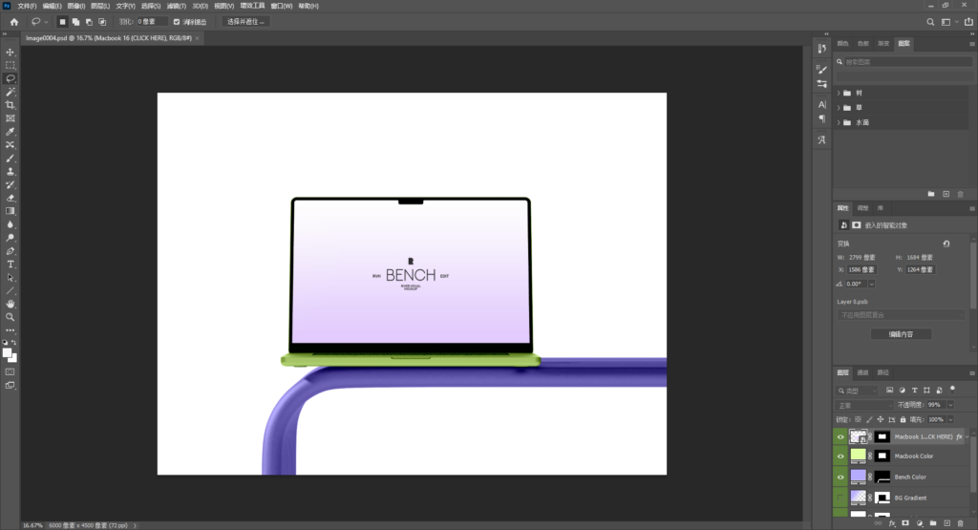
Task: Create a new layer with plus icon
Action: 946,523
